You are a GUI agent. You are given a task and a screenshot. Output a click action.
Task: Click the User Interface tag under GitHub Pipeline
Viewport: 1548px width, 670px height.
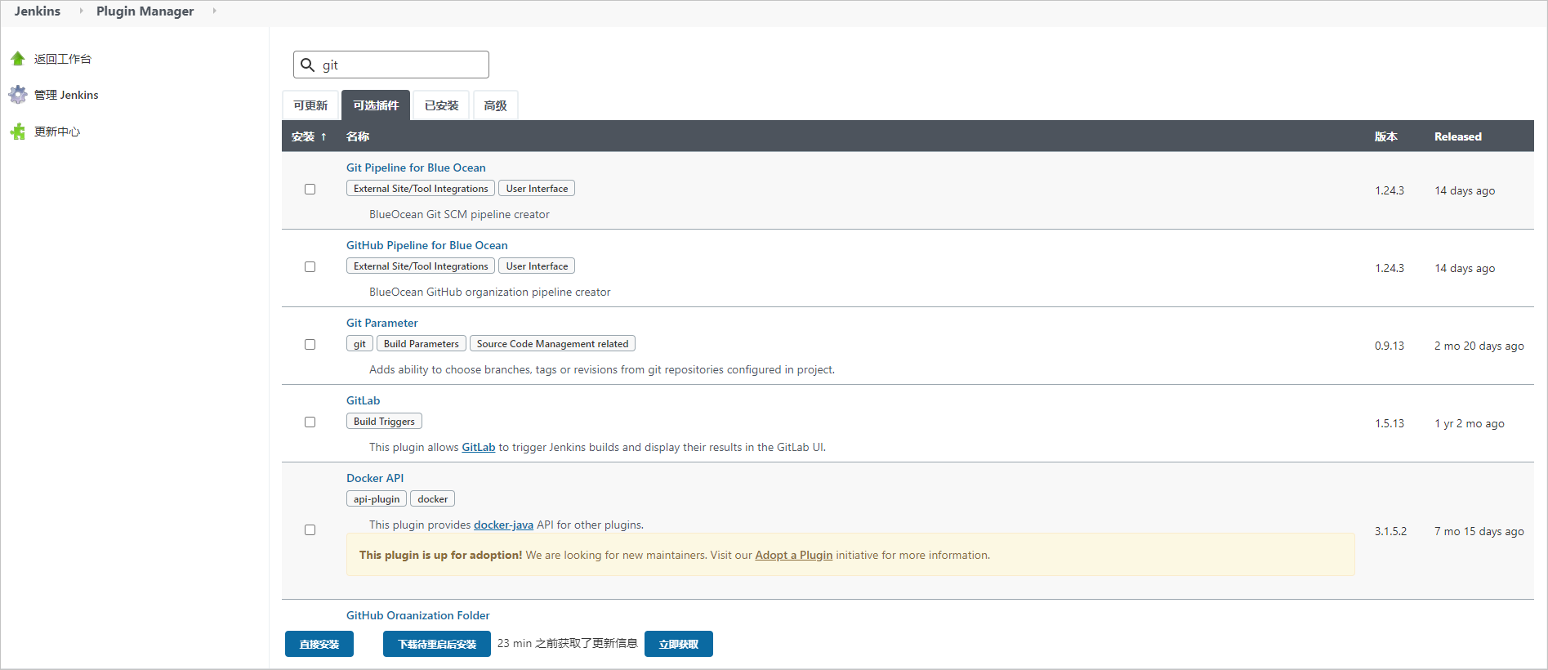pos(537,266)
